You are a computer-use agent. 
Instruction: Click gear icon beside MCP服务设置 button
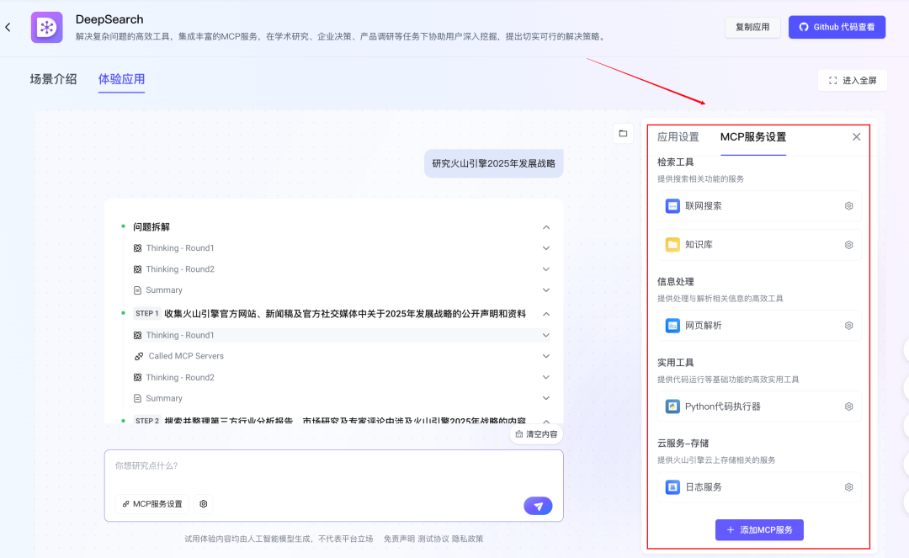[204, 504]
